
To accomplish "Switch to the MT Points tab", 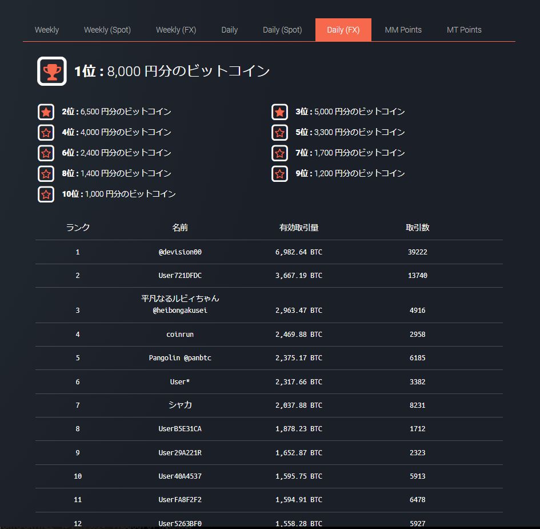I will coord(464,30).
